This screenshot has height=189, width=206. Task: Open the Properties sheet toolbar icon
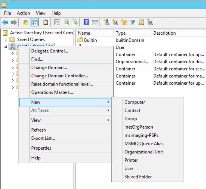pos(57,22)
